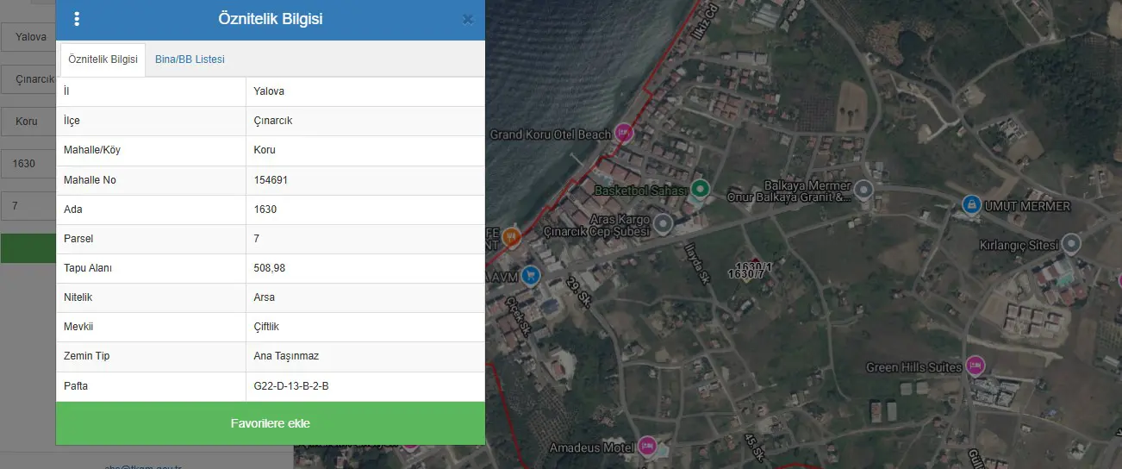Open the Çınarcık district dropdown in sidebar

pos(28,78)
